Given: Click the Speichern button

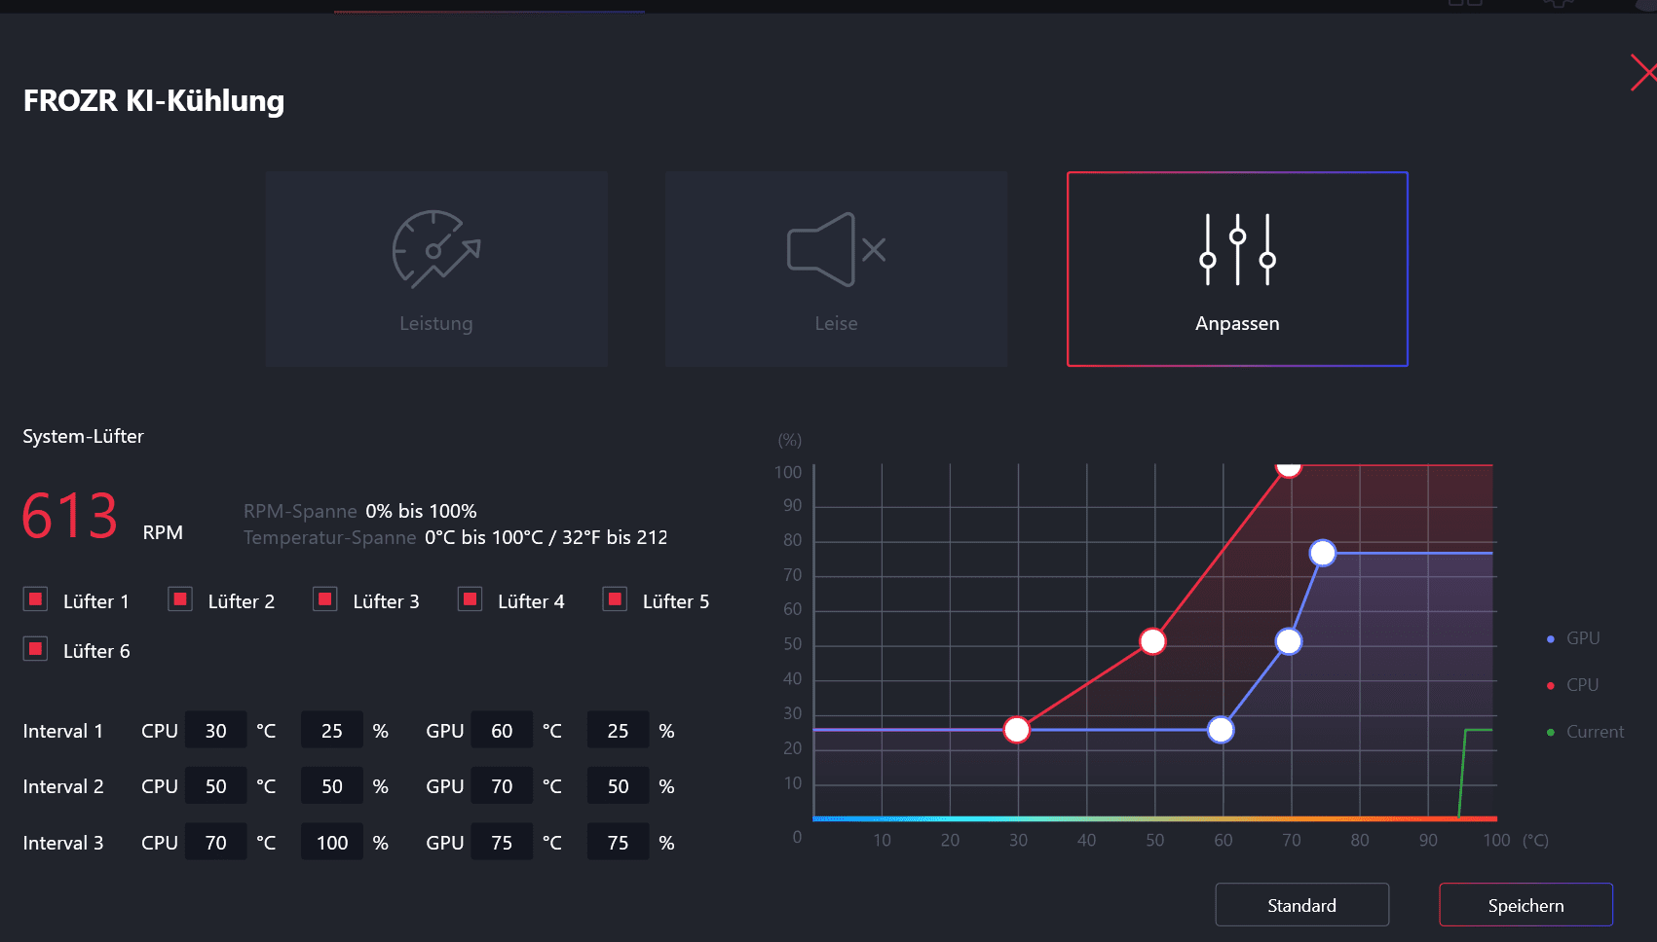Looking at the screenshot, I should [1525, 905].
